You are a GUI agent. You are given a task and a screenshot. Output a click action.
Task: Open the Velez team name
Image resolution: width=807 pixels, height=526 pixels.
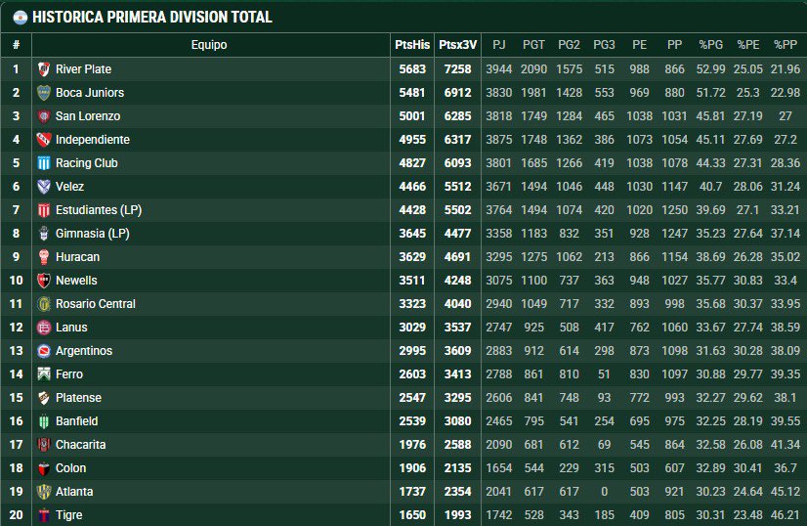[x=69, y=187]
